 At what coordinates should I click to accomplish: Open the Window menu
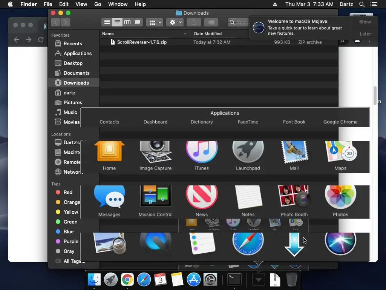[118, 4]
